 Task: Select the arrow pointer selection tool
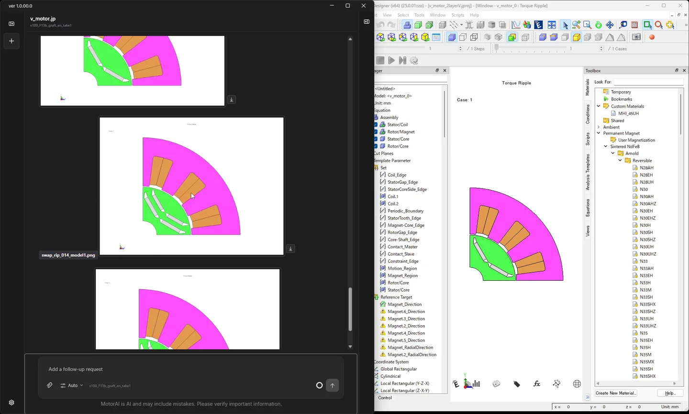[565, 25]
